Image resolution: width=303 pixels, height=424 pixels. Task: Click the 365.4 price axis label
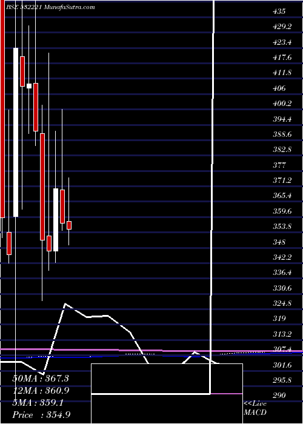283,196
